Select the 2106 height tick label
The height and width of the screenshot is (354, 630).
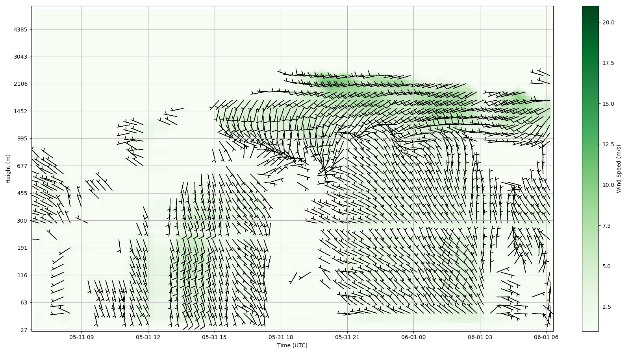click(x=20, y=84)
